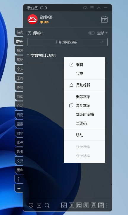Open the calendar icon in the header
The image size is (128, 215).
[104, 19]
